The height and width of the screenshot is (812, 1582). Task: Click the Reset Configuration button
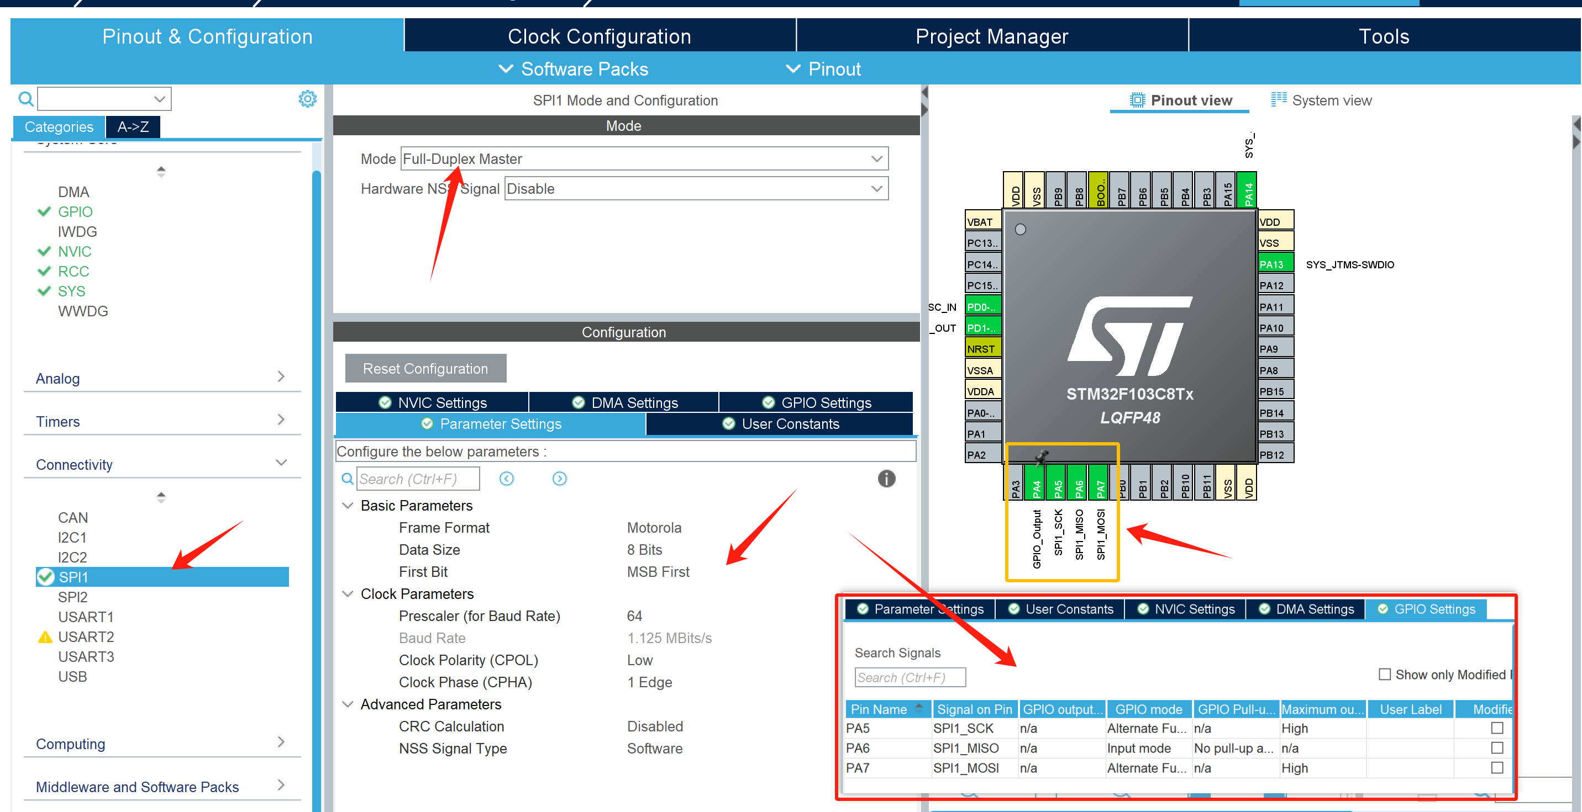425,369
